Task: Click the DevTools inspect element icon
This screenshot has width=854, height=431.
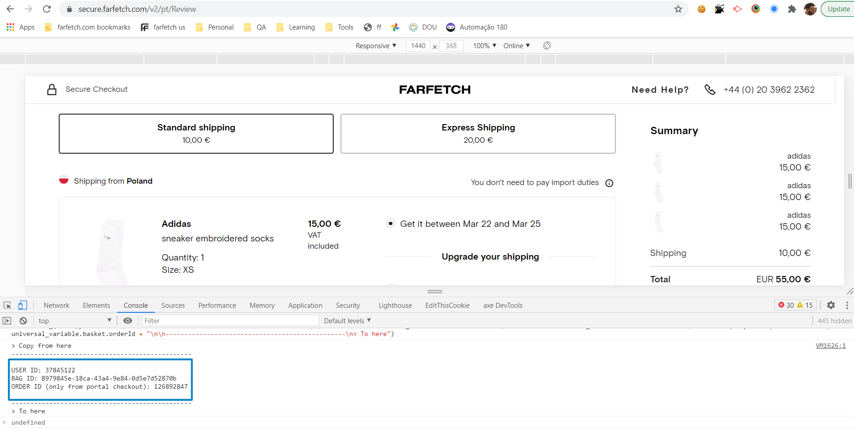Action: tap(7, 306)
